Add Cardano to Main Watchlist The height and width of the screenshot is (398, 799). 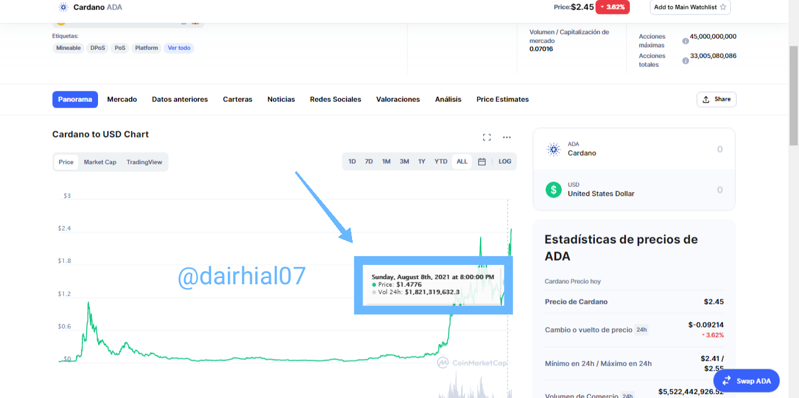pyautogui.click(x=690, y=7)
